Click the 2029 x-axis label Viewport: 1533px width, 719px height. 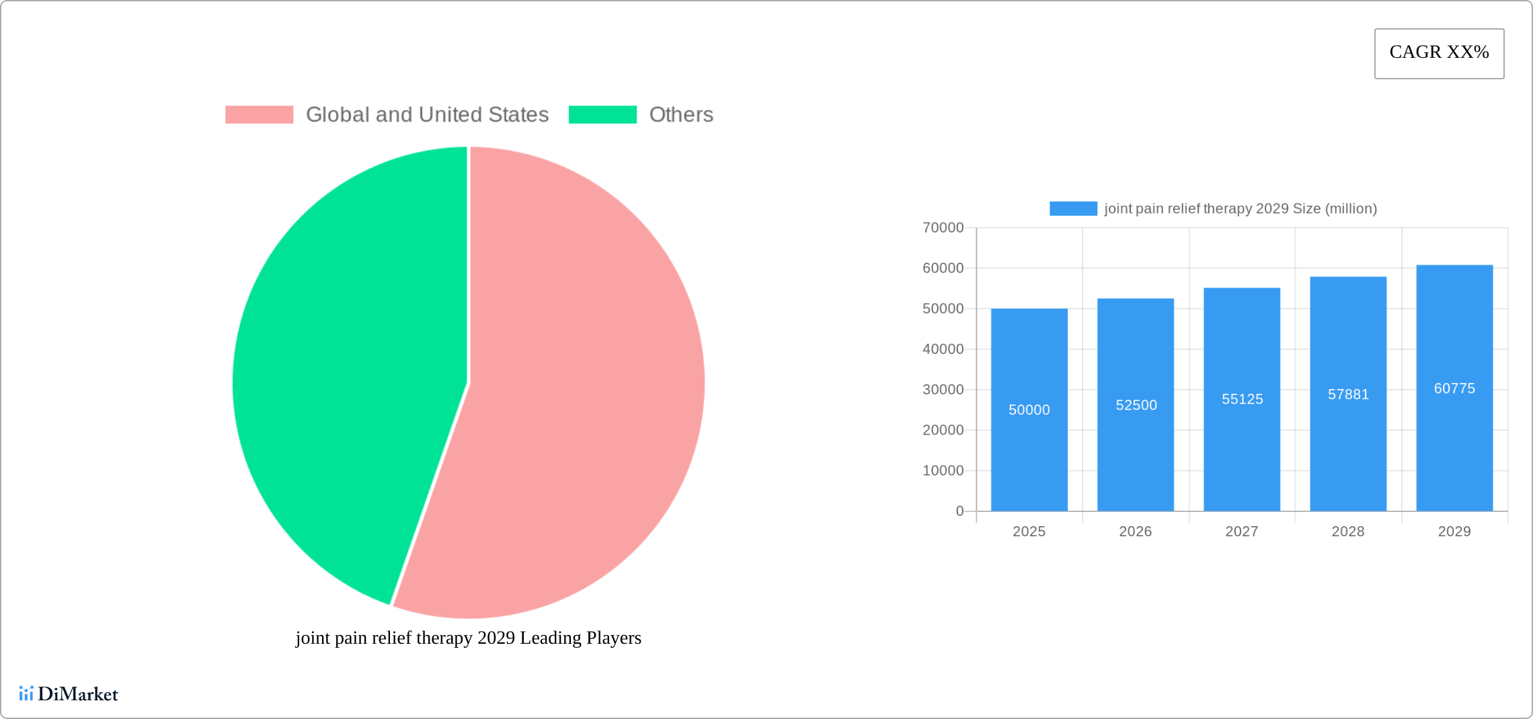tap(1454, 532)
